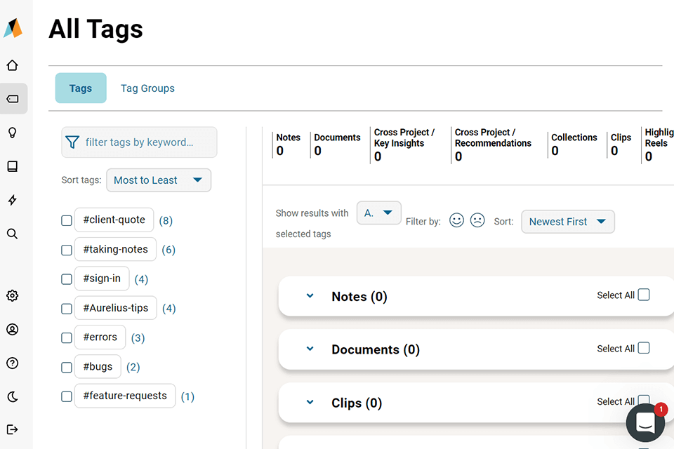
Task: Toggle dark mode with the moon icon
Action: [x=12, y=396]
